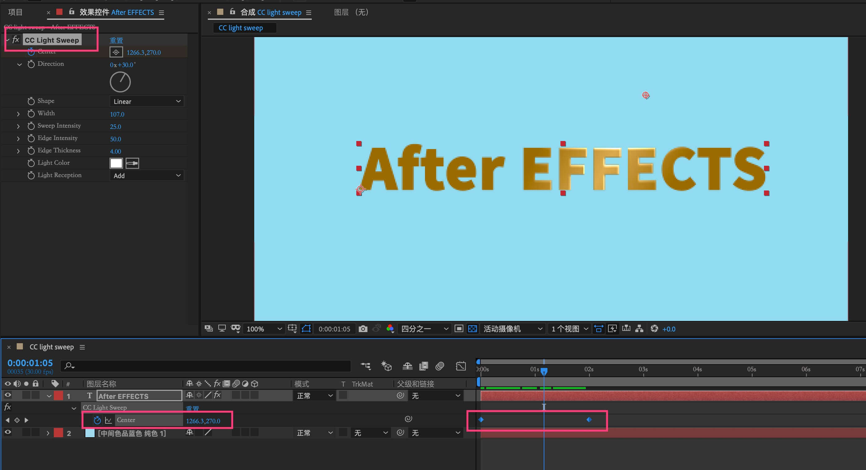Image resolution: width=866 pixels, height=470 pixels.
Task: Click the Center point picker crosshair button
Action: pos(116,53)
